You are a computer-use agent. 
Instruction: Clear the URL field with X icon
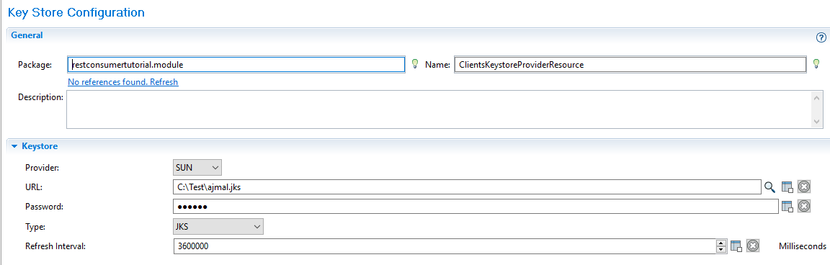click(804, 187)
